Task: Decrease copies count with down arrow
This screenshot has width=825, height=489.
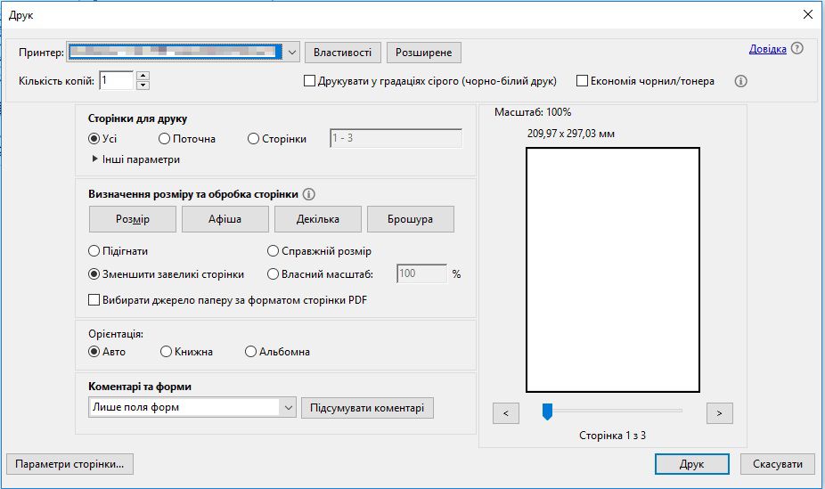Action: tap(143, 86)
